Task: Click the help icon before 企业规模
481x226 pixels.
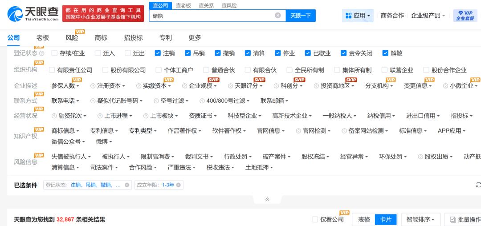Action: click(x=184, y=86)
